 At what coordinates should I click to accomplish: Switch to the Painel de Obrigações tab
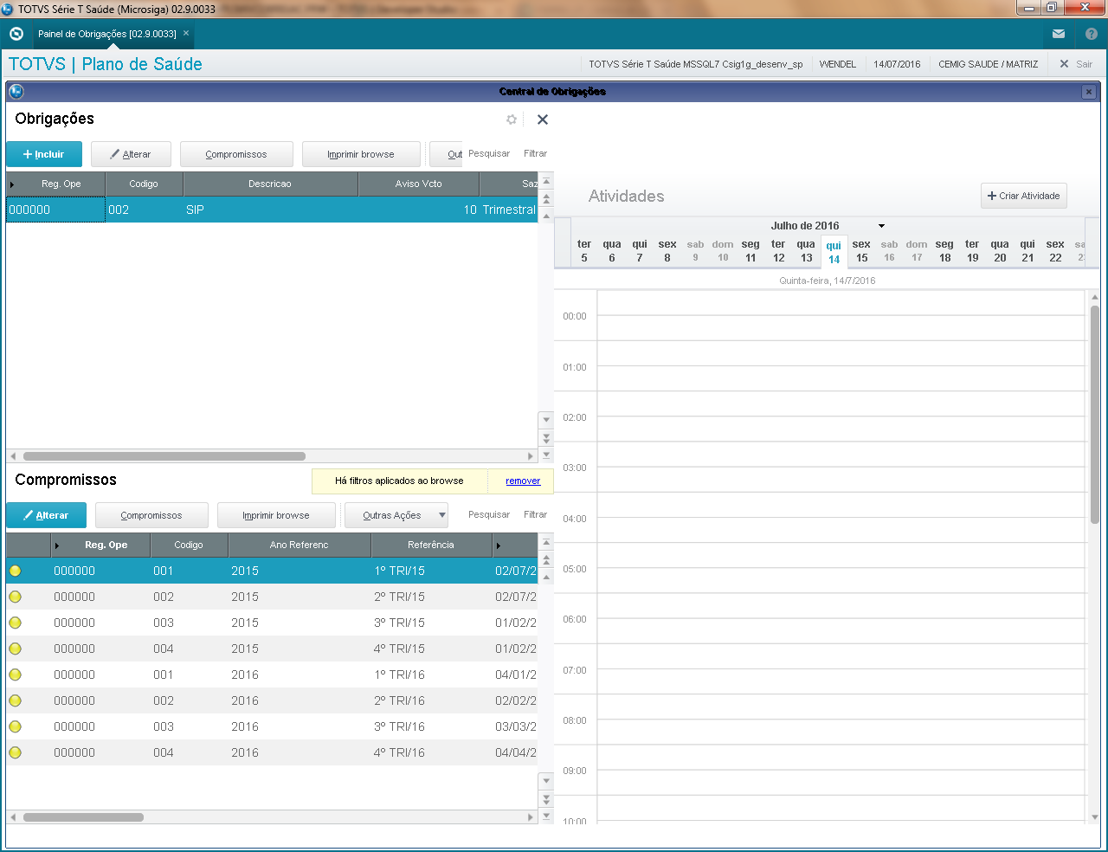106,34
